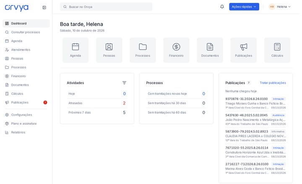
Task: Click the search magnifier icon
Action: pyautogui.click(x=65, y=7)
